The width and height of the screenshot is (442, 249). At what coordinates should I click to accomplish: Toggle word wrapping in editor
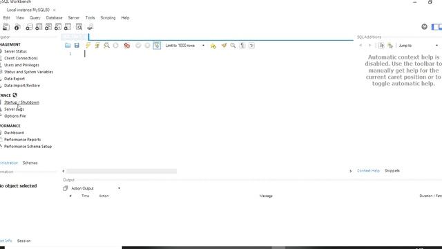point(251,46)
